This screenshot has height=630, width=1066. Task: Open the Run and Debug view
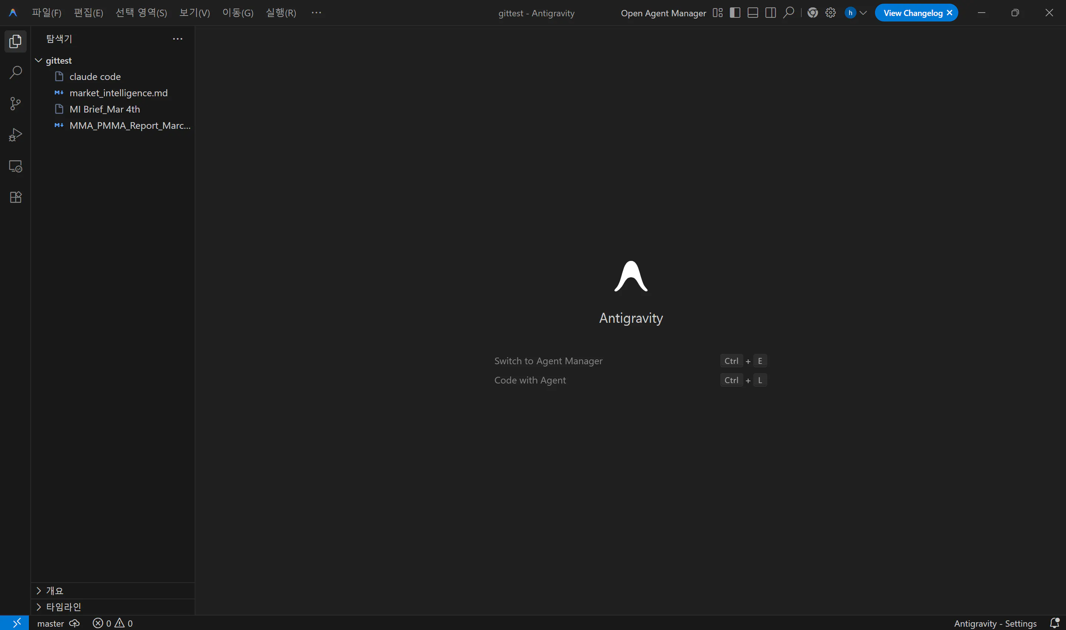tap(15, 135)
